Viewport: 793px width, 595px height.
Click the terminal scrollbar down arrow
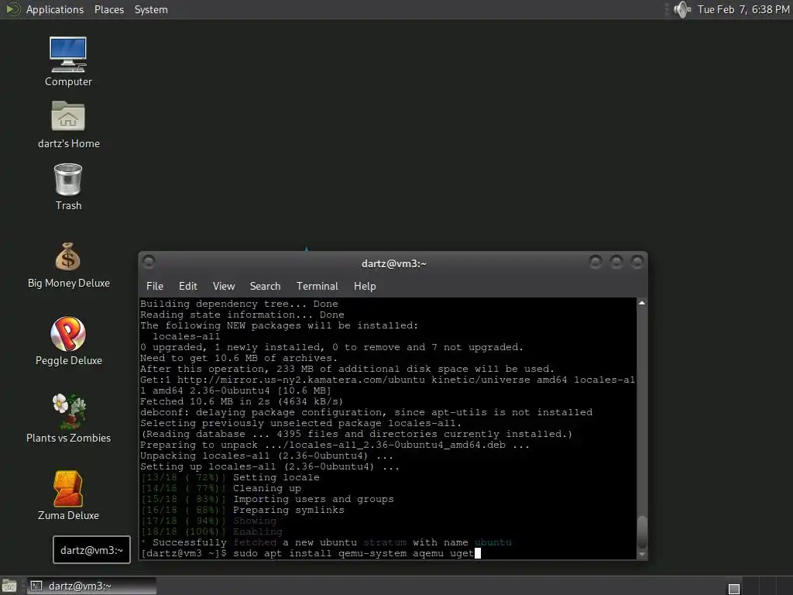[x=642, y=555]
